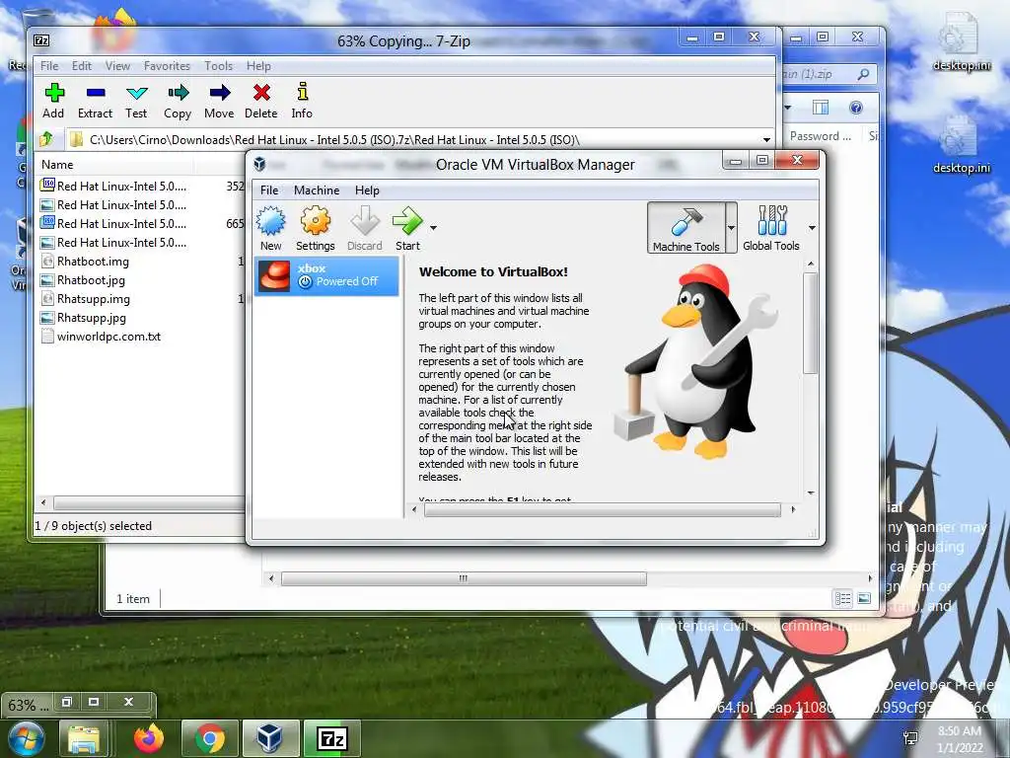Expand the Machine Tools dropdown arrow
Viewport: 1010px width, 758px height.
[x=731, y=228]
